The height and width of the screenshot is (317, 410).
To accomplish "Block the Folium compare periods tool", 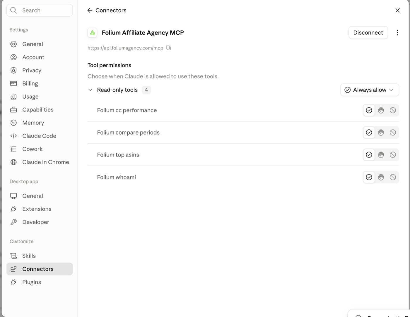I will [393, 133].
